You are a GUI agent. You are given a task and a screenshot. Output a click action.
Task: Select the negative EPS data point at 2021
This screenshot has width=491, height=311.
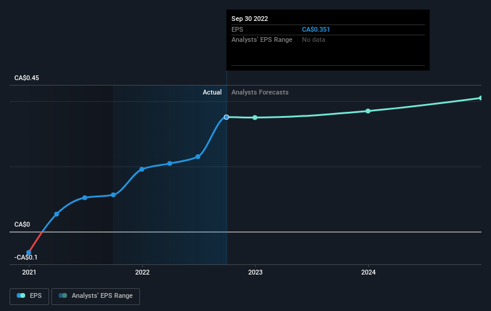29,252
